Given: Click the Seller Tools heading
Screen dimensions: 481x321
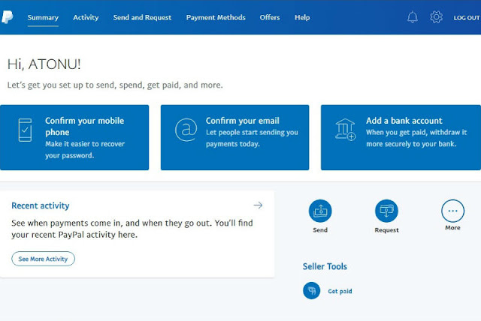Looking at the screenshot, I should pyautogui.click(x=325, y=266).
